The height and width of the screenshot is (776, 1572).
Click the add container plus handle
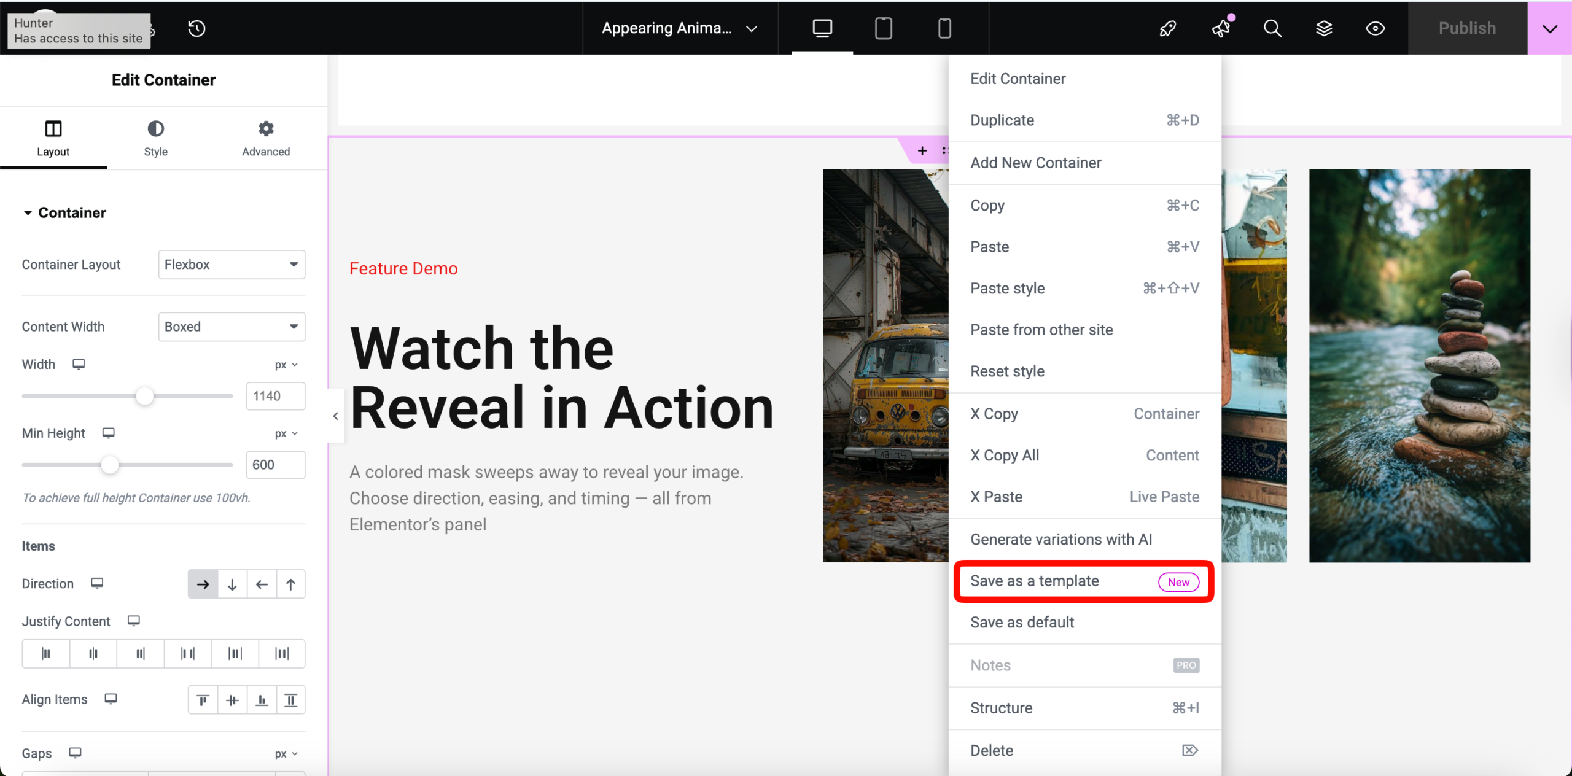point(922,151)
